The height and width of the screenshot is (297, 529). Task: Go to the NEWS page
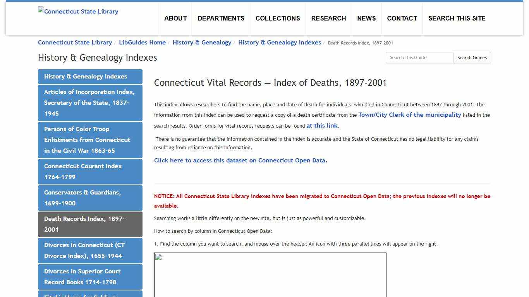[x=366, y=18]
